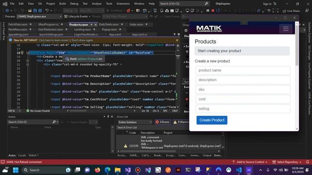Open the Process dropdown showing ShipExpress.exe
This screenshot has height=175, width=312.
pyautogui.click(x=39, y=17)
